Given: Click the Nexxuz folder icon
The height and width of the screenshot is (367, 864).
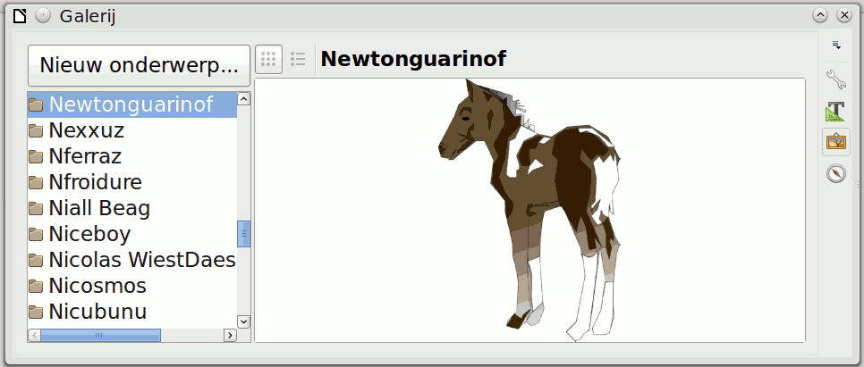Looking at the screenshot, I should 36,131.
